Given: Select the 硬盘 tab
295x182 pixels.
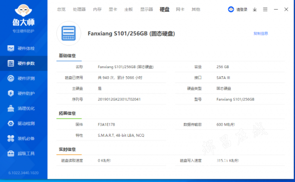Looking at the screenshot, I should 164,10.
